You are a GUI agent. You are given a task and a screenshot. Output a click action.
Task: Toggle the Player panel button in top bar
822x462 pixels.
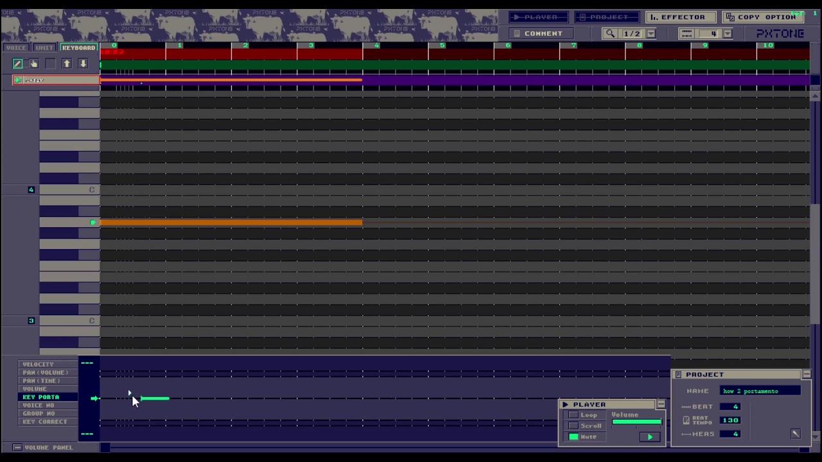(x=538, y=17)
